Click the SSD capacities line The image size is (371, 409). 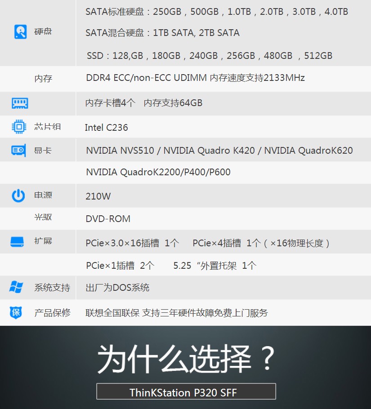pyautogui.click(x=210, y=56)
